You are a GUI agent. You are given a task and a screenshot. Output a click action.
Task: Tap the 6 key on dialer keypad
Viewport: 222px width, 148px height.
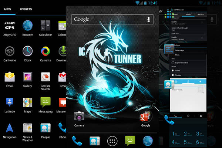(200, 142)
